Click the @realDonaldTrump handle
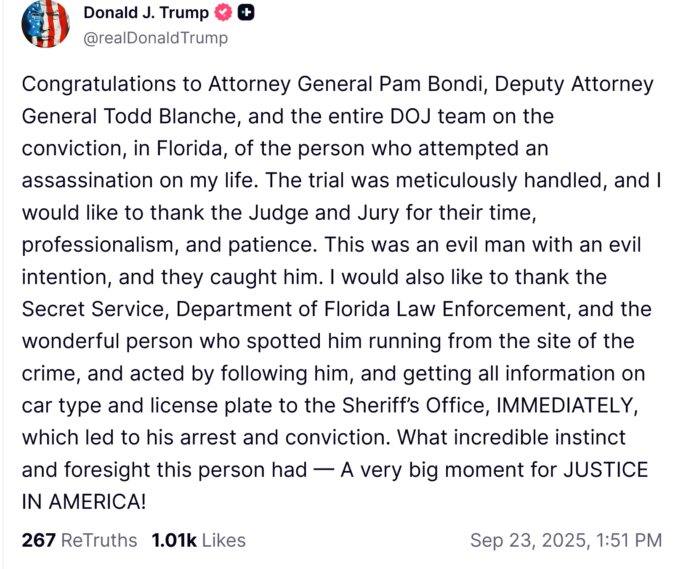 (x=156, y=38)
